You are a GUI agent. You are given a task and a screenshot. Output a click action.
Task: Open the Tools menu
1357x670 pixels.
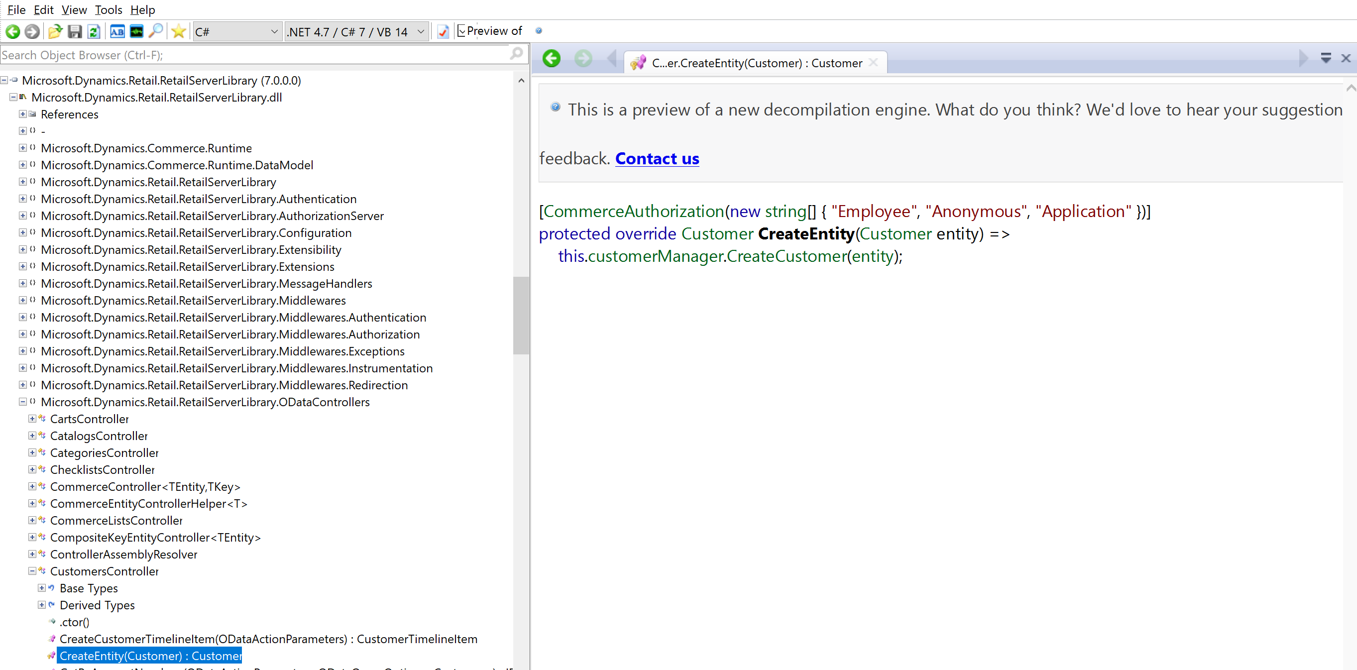(108, 9)
